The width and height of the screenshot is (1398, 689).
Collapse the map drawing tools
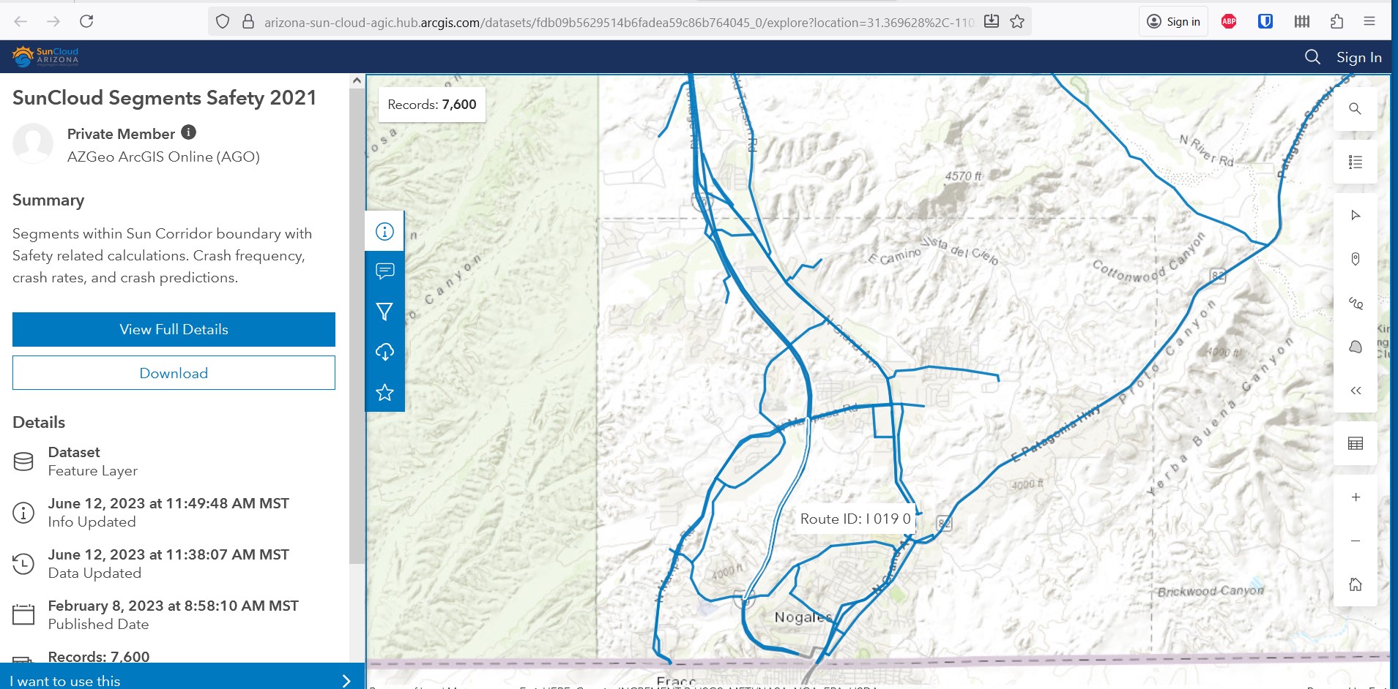pyautogui.click(x=1355, y=391)
